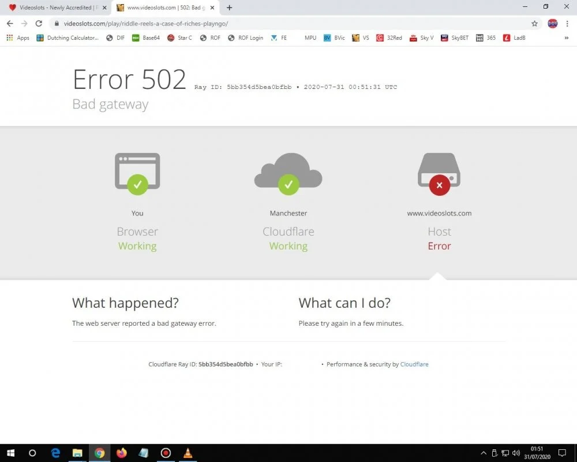The image size is (577, 462).
Task: Click the browser window status icon
Action: click(x=137, y=173)
